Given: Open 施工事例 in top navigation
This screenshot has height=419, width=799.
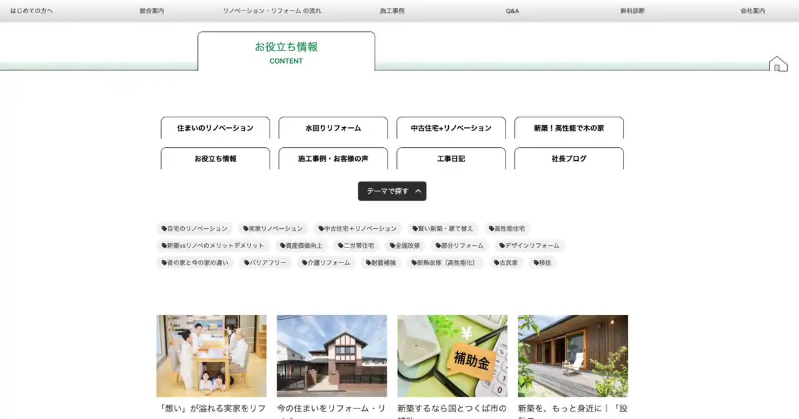Looking at the screenshot, I should 392,11.
